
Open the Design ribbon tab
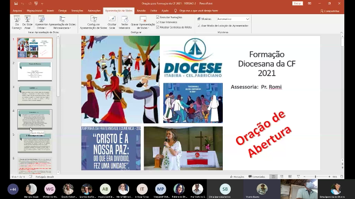coord(63,10)
